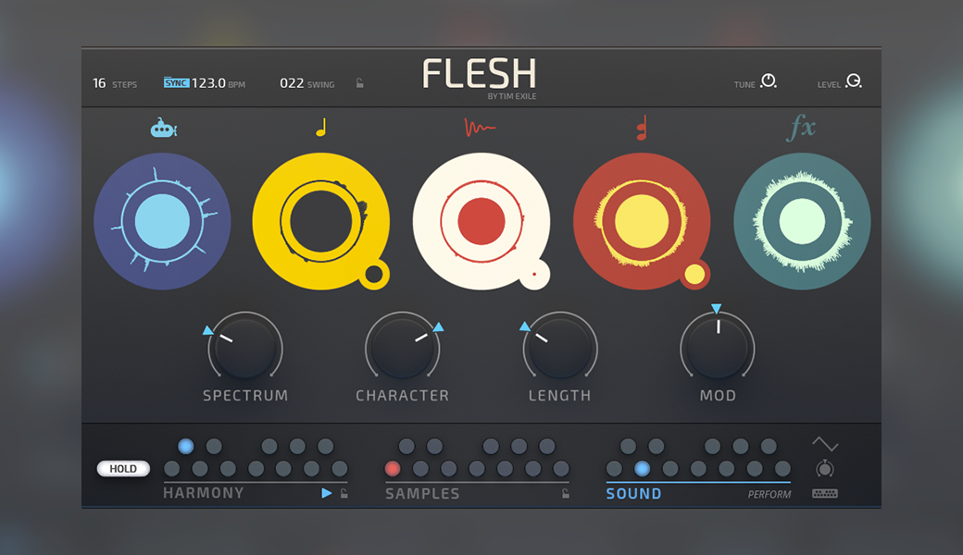Click the blue triangle marker on SPECTRUM knob

coord(208,330)
